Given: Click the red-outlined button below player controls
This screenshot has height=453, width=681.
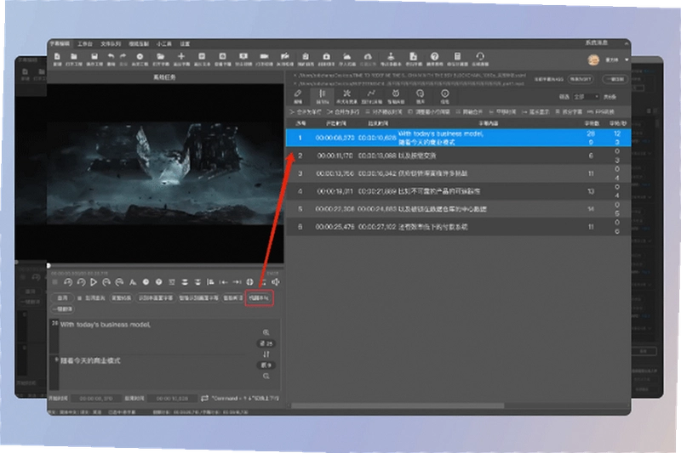Looking at the screenshot, I should 260,298.
